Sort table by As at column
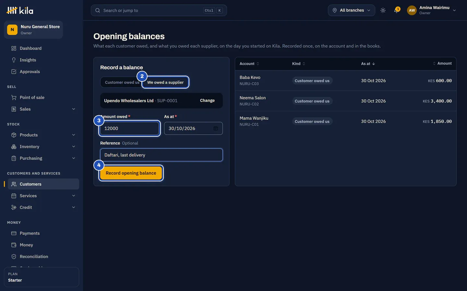The width and height of the screenshot is (467, 291). pyautogui.click(x=368, y=64)
